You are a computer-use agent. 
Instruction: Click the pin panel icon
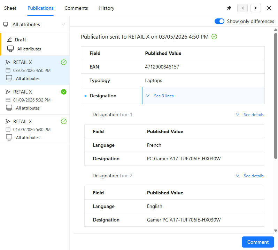pyautogui.click(x=229, y=8)
